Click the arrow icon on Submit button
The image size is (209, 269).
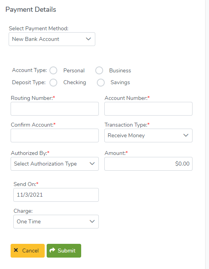(52, 250)
